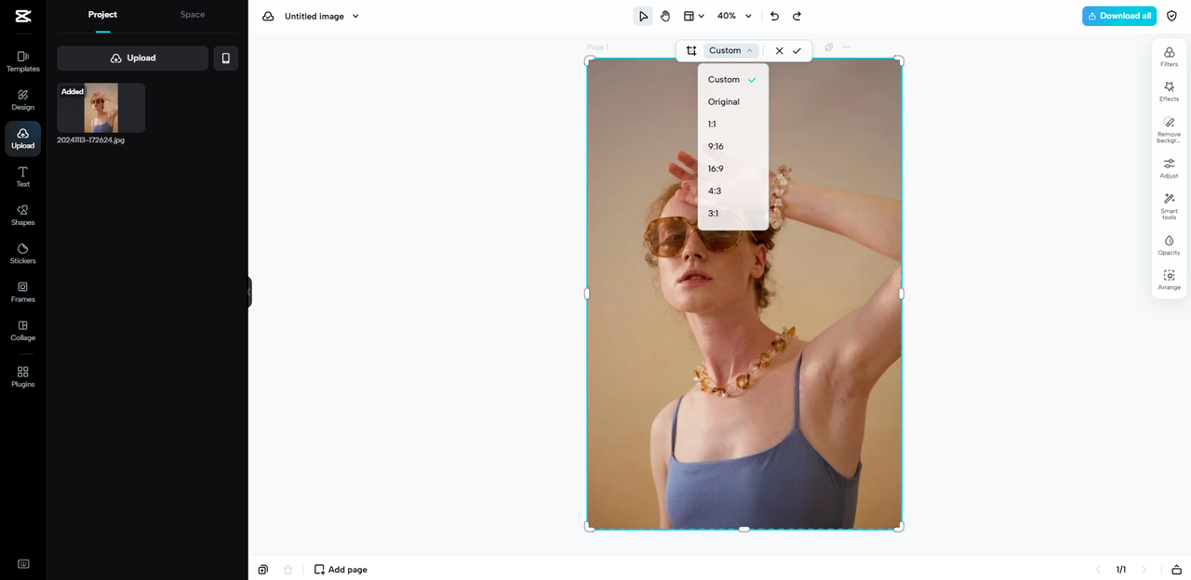Open the Adjust panel
Image resolution: width=1191 pixels, height=580 pixels.
point(1169,167)
